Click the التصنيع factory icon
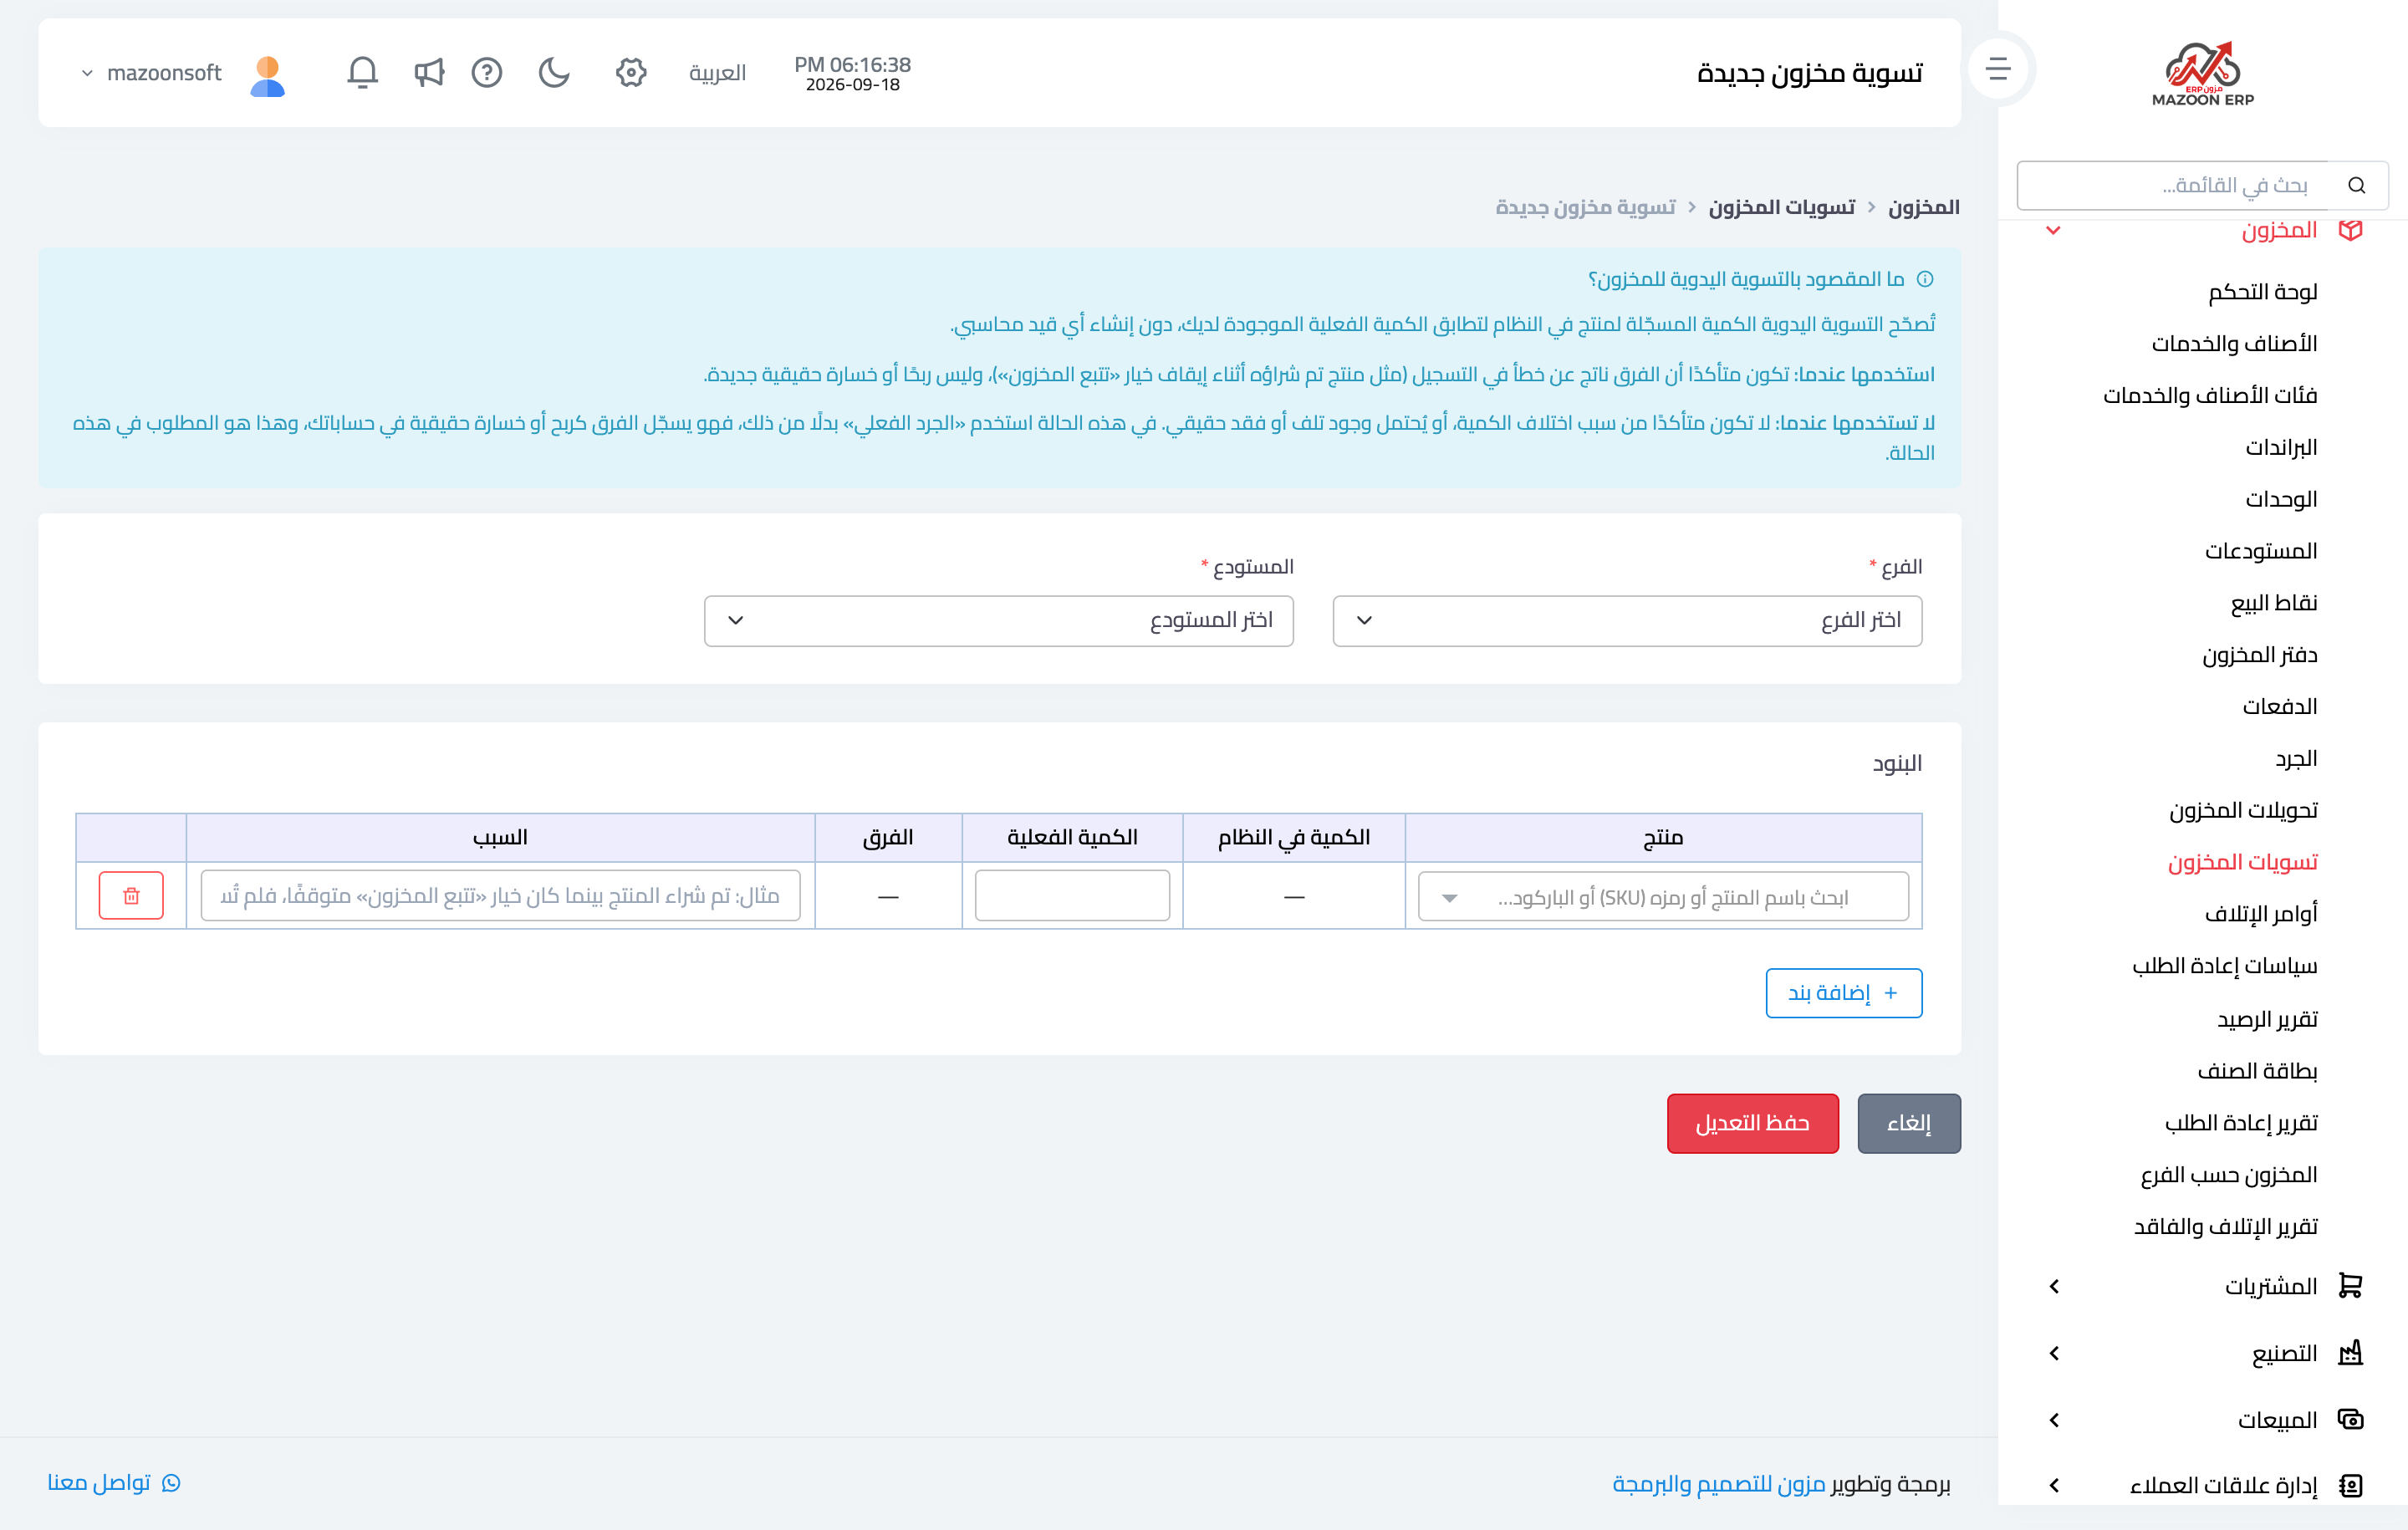Viewport: 2408px width, 1530px height. pos(2351,1353)
